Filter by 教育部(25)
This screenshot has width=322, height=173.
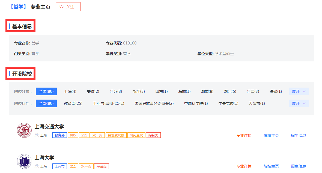73,103
